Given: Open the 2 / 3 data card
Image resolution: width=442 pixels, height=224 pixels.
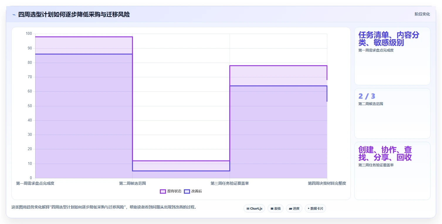Looking at the screenshot, I should pyautogui.click(x=392, y=113).
